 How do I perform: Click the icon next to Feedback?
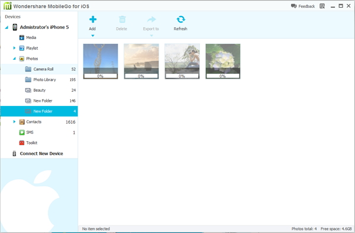322,6
